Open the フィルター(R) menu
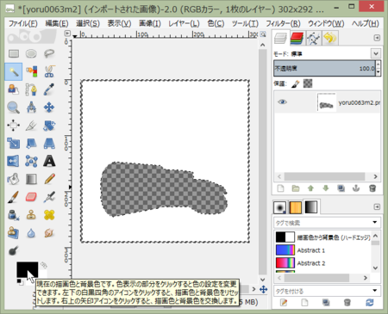The width and height of the screenshot is (388, 314). pyautogui.click(x=283, y=23)
